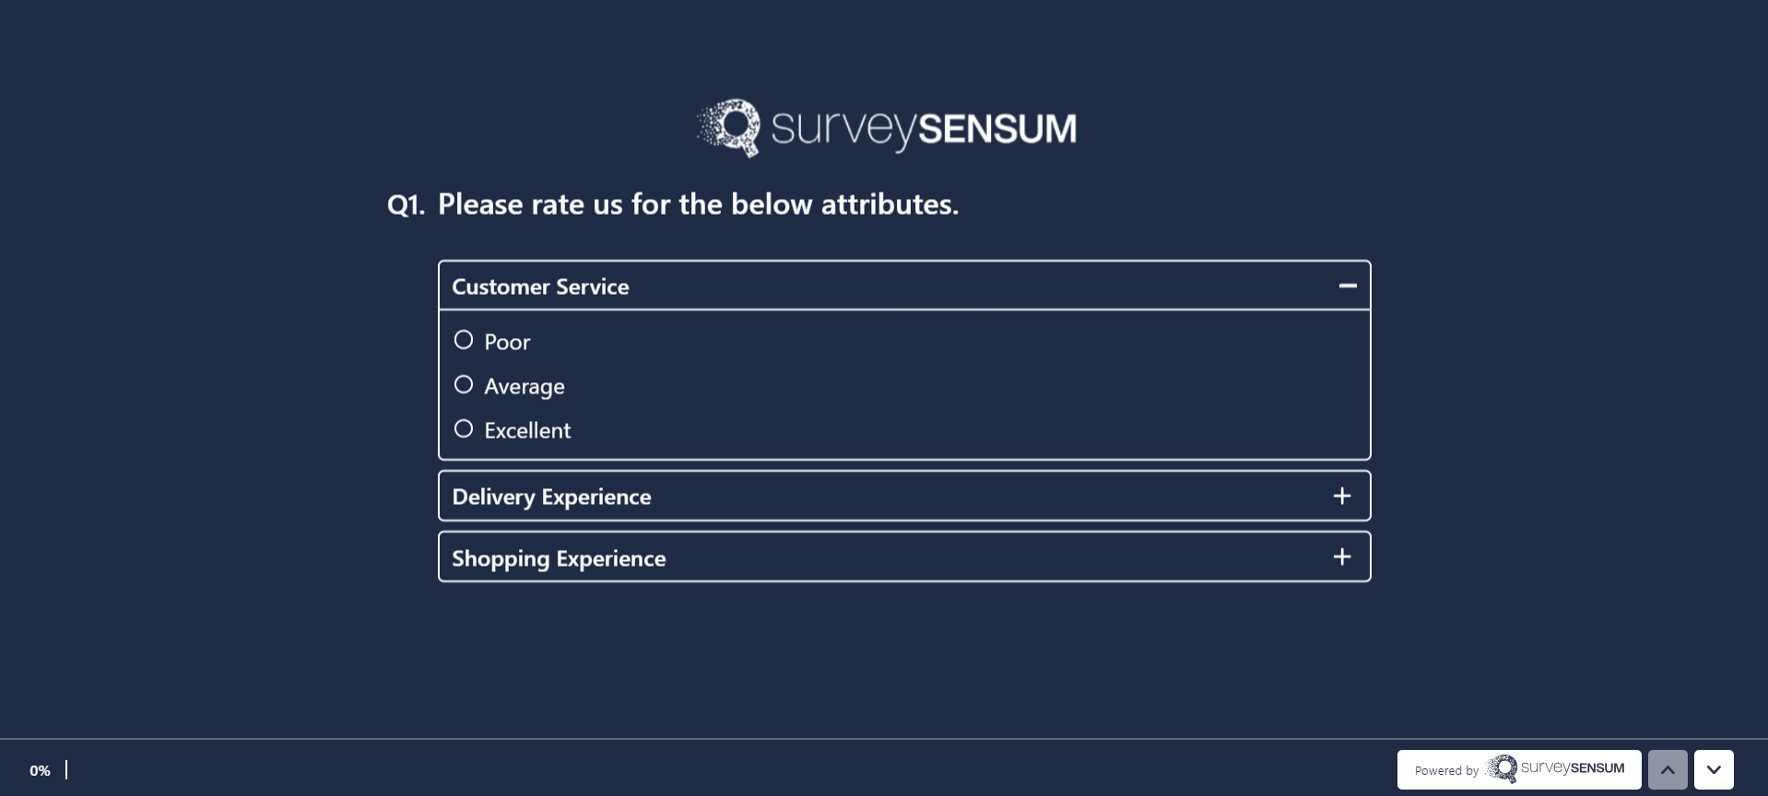Open the Powered by surveySENSUM link
Screen dimensions: 1768x796
click(1519, 769)
